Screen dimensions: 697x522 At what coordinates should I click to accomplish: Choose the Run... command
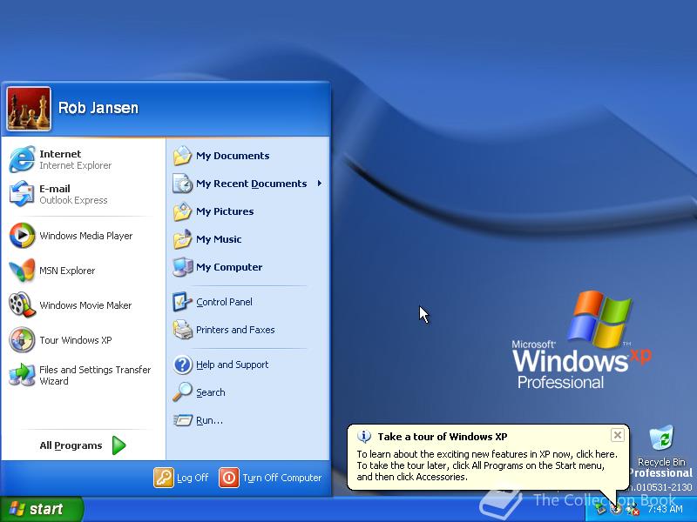pyautogui.click(x=248, y=420)
